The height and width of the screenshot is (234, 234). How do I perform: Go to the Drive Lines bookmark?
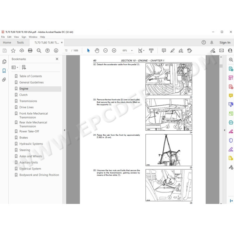click(x=26, y=107)
